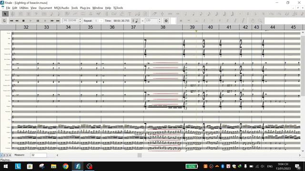This screenshot has height=171, width=305.
Task: Rewind to the beginning
Action: [11, 20]
